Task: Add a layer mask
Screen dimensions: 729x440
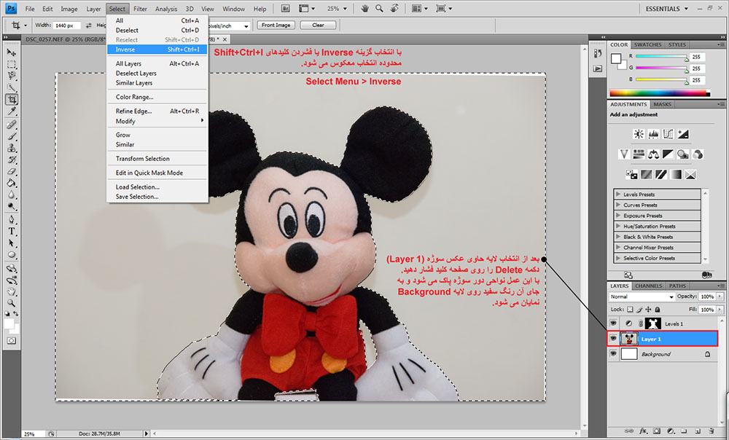Action: point(657,431)
